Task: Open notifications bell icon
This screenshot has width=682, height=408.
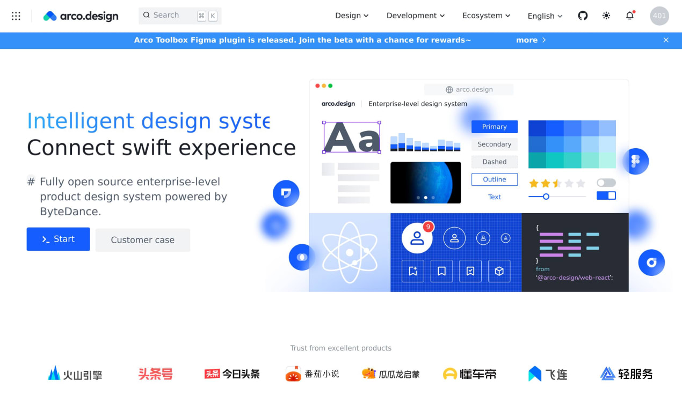Action: click(x=630, y=16)
